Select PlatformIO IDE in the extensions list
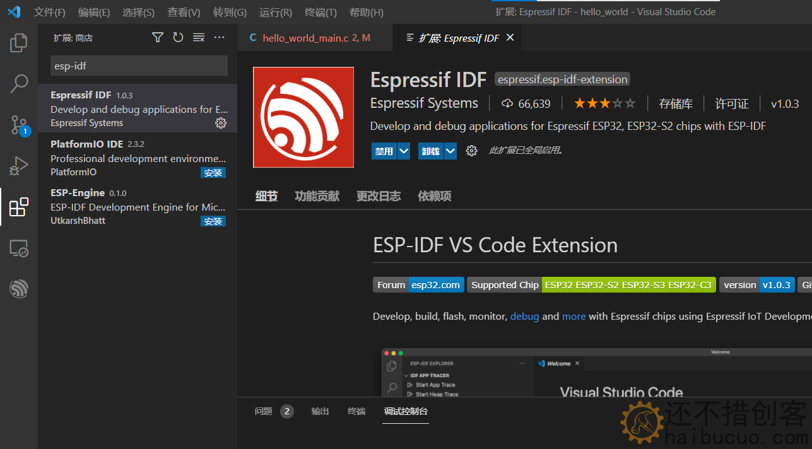 [138, 158]
